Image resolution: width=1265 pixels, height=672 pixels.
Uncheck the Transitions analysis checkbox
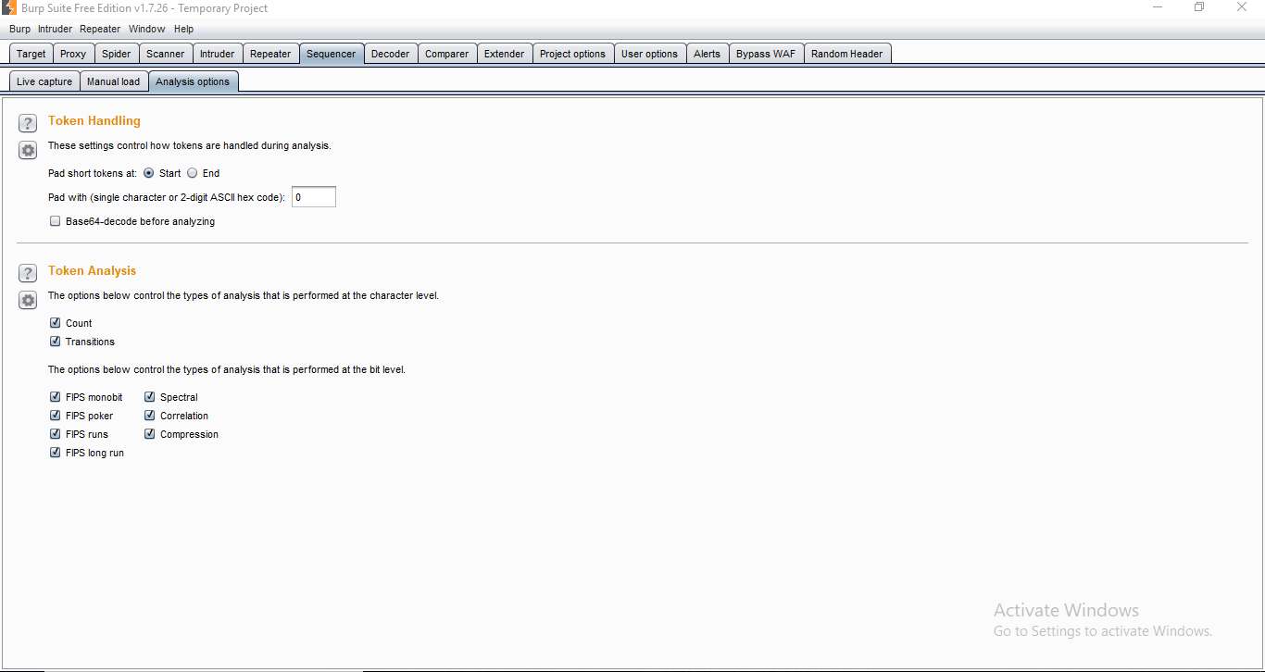coord(56,342)
